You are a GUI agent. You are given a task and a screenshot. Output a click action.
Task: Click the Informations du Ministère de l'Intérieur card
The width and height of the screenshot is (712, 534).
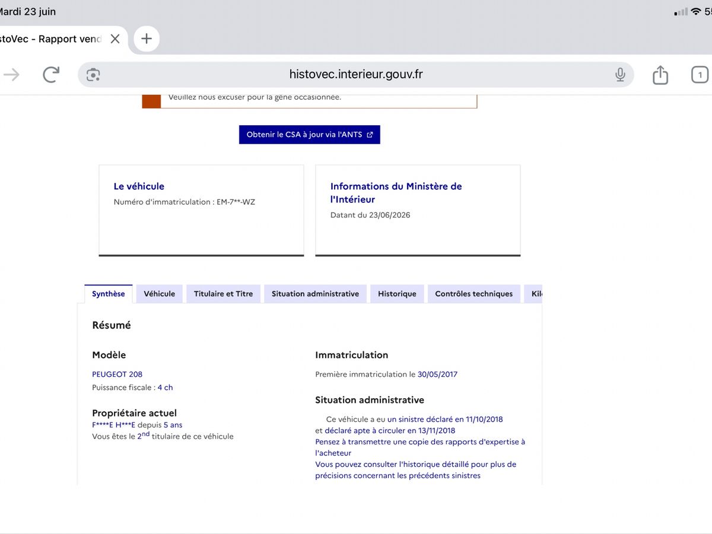pos(418,211)
